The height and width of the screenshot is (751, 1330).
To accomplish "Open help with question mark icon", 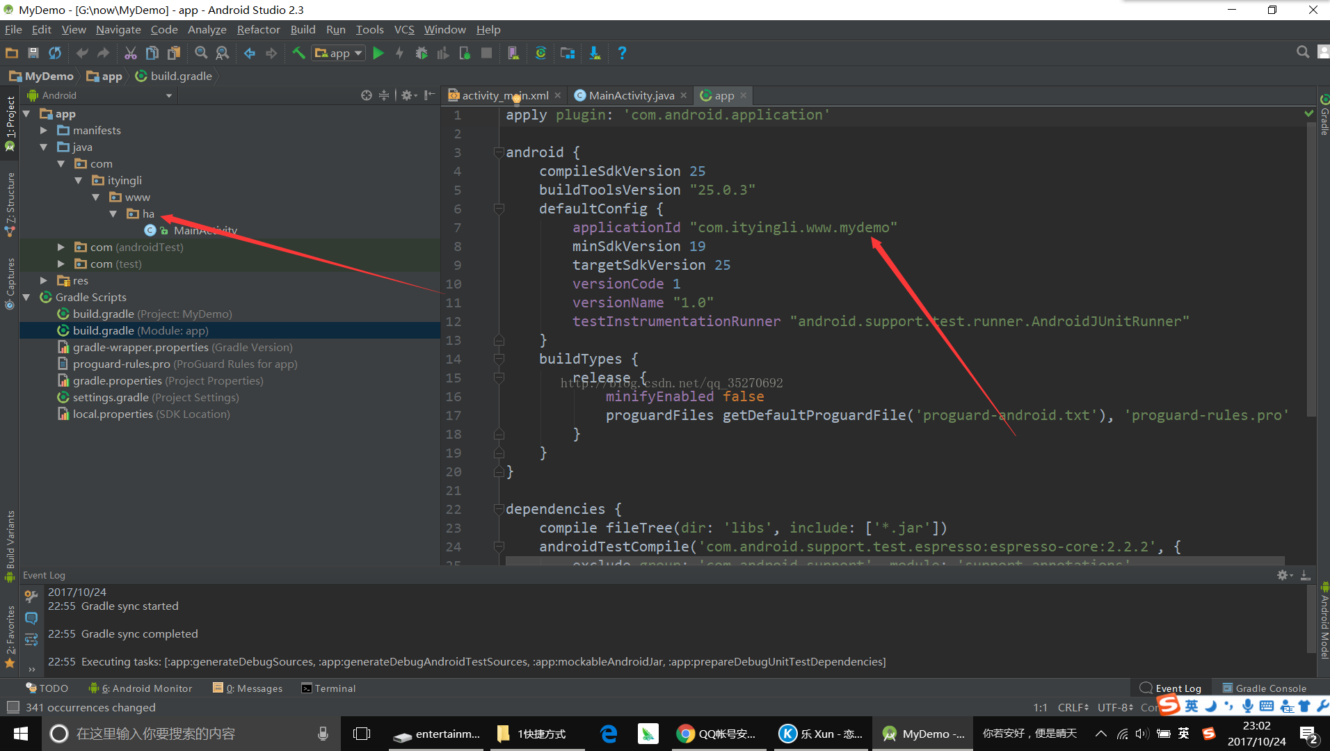I will tap(622, 53).
